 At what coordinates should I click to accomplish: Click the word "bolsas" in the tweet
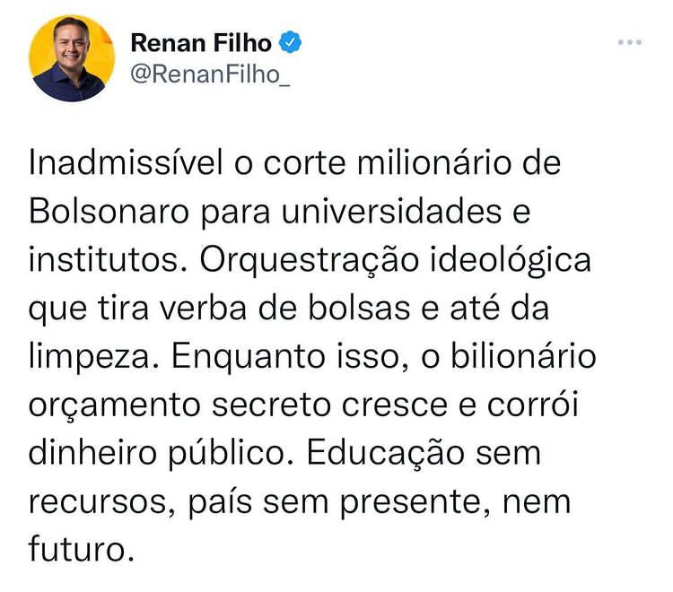click(359, 308)
